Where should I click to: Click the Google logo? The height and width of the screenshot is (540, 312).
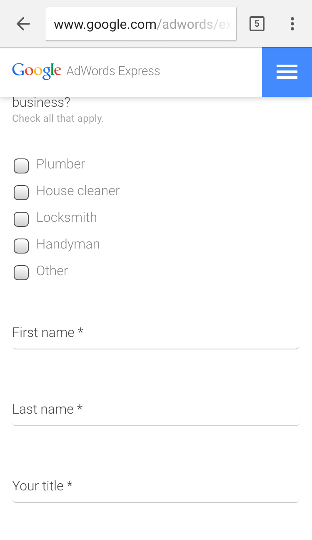[x=37, y=71]
